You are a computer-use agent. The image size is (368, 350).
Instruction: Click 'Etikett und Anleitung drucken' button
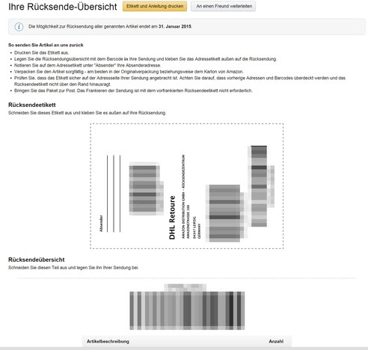coord(155,6)
